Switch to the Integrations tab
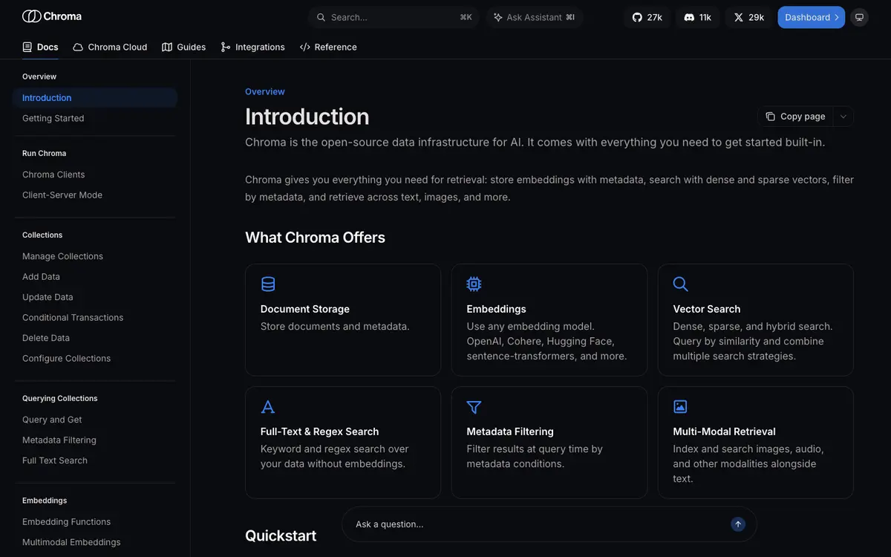 [253, 47]
